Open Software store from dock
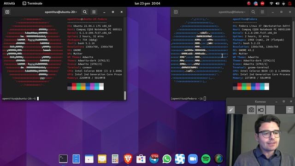This screenshot has height=166, width=295. pos(141,159)
